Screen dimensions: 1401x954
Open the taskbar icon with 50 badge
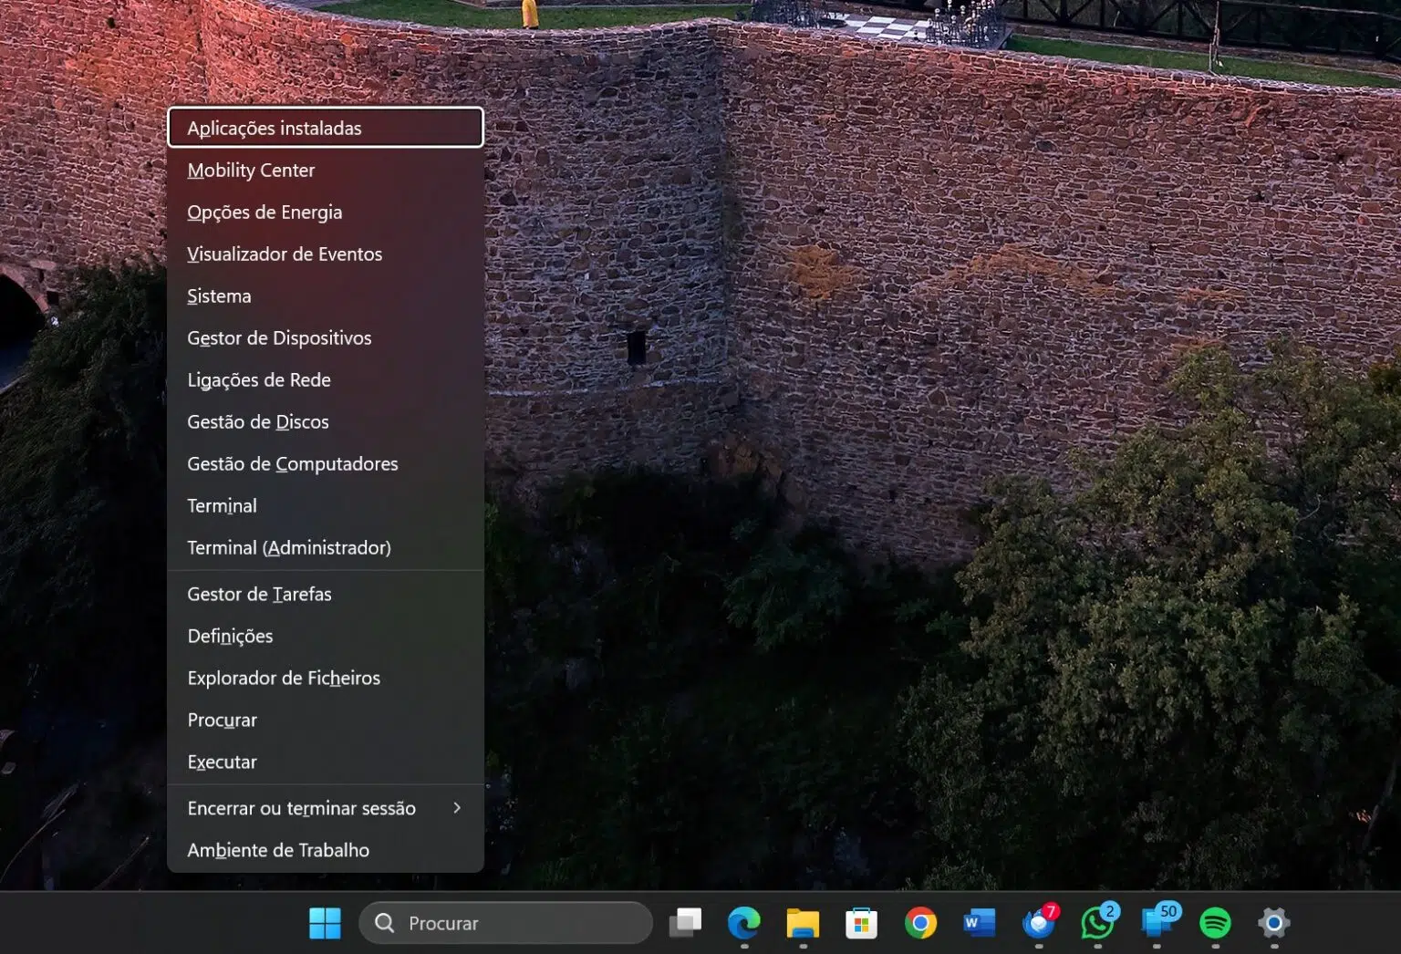click(x=1157, y=923)
